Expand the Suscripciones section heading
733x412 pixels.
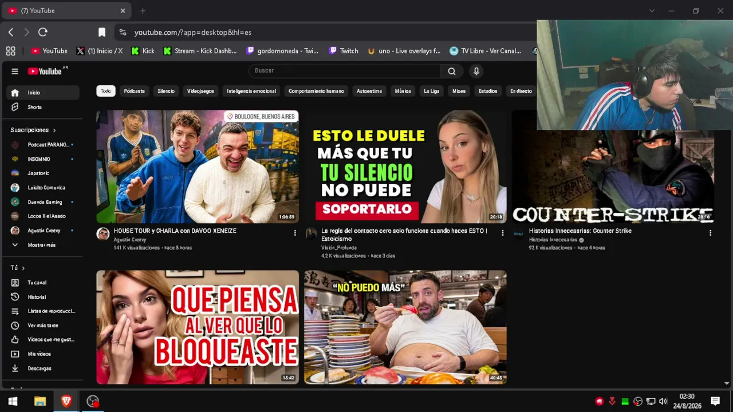33,130
